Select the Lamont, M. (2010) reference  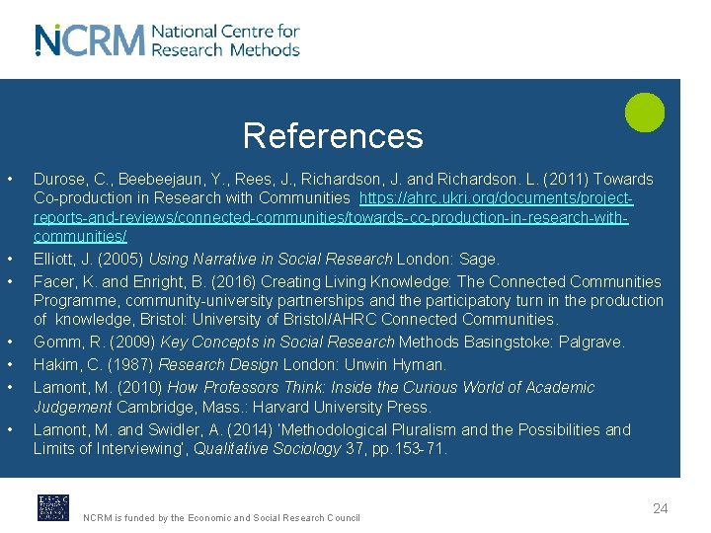click(314, 397)
